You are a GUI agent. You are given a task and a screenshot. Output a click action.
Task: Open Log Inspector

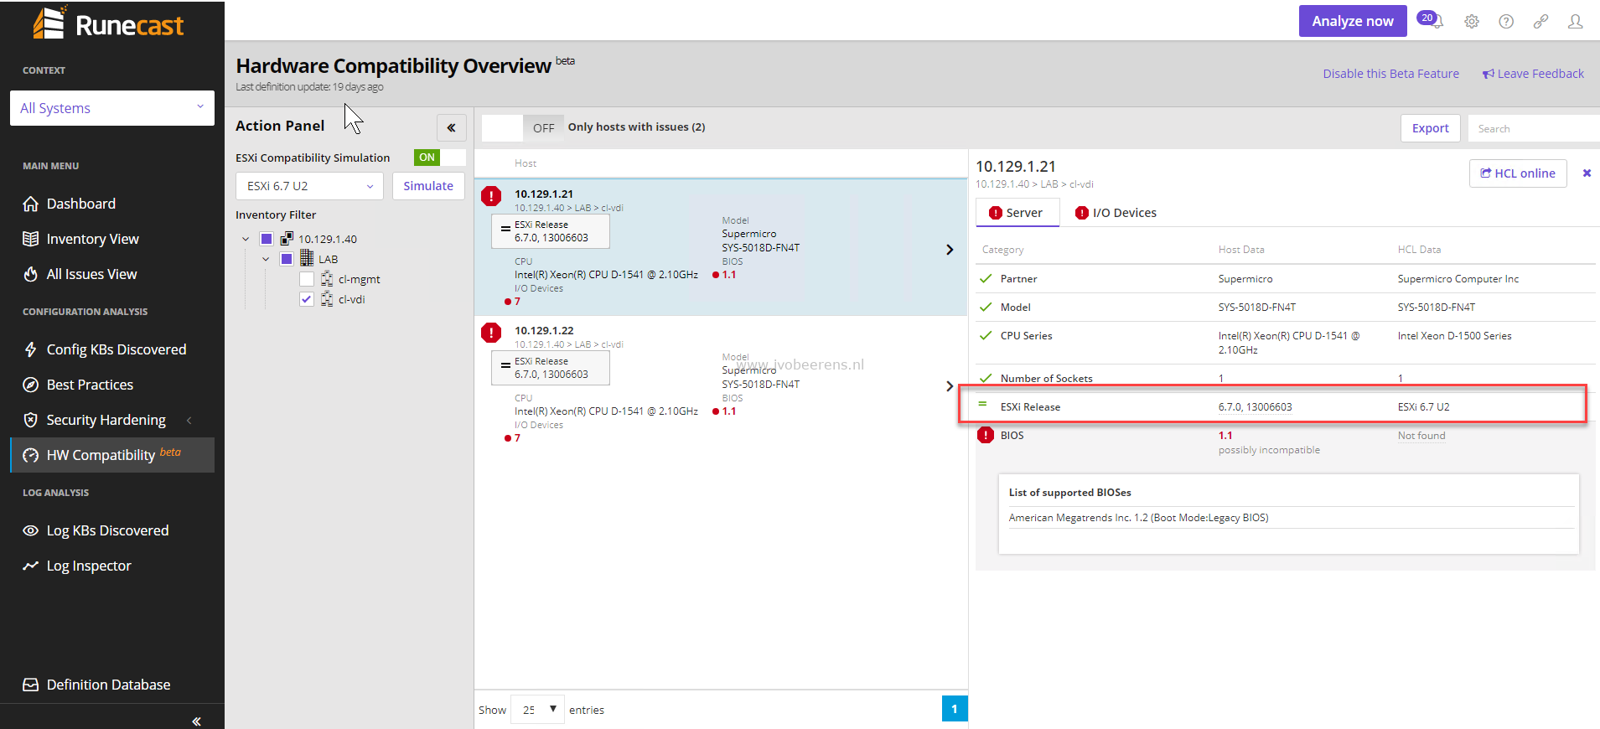click(89, 566)
